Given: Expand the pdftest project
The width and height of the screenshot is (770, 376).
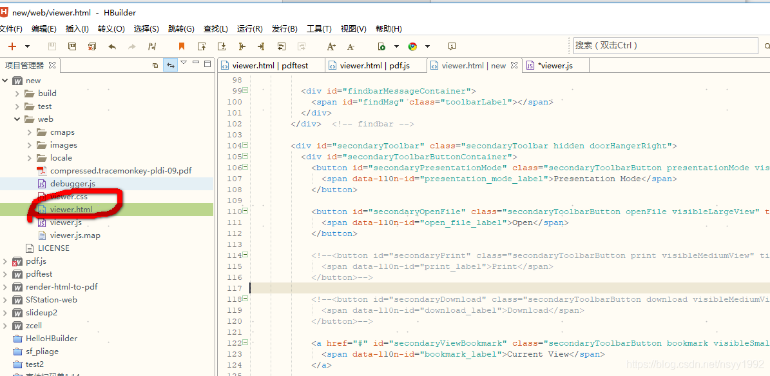Looking at the screenshot, I should [5, 273].
